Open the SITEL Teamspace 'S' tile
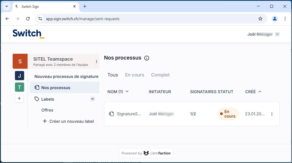Viewport: 292px width, 163px height. tap(20, 61)
